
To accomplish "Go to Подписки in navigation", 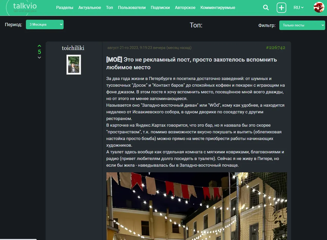I will point(160,8).
